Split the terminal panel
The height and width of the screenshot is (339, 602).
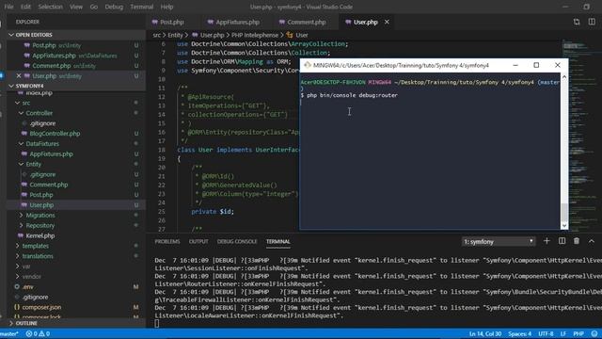pyautogui.click(x=562, y=241)
